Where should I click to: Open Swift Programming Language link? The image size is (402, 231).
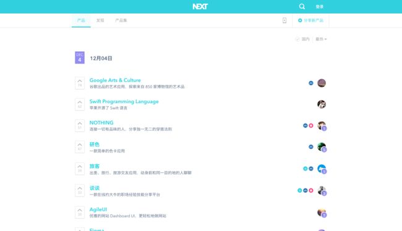124,101
